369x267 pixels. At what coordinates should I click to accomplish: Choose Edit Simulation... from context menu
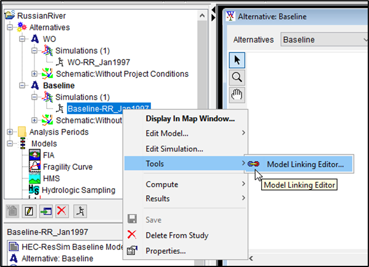point(186,149)
